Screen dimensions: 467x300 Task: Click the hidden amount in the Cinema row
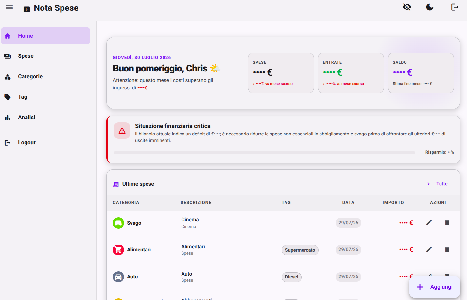(406, 223)
